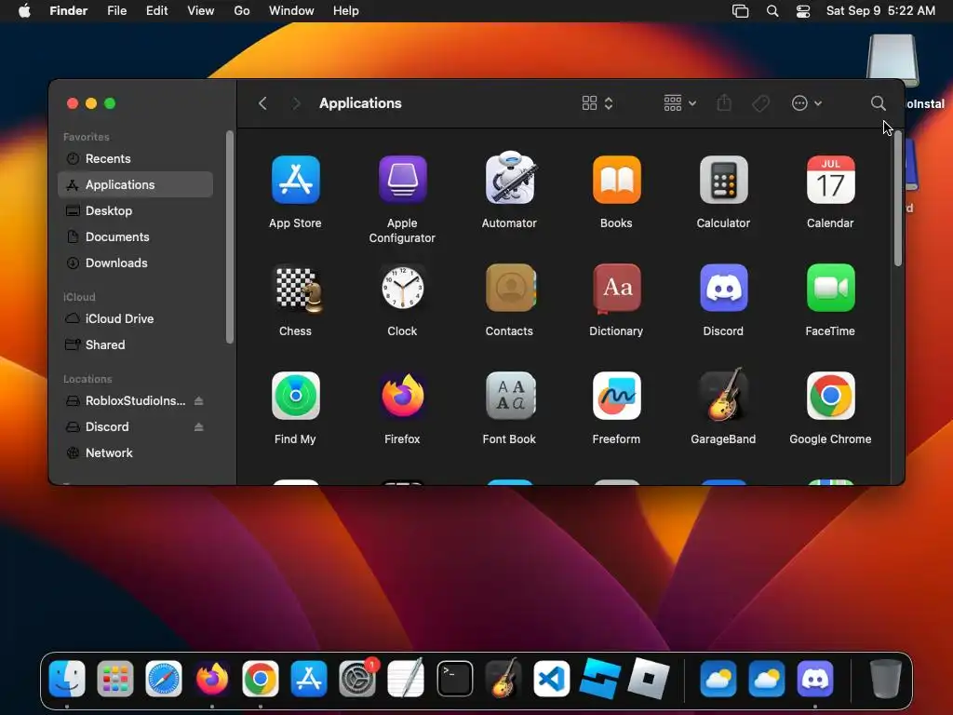Image resolution: width=953 pixels, height=715 pixels.
Task: Click the sidebar scrollbar
Action: 230,237
